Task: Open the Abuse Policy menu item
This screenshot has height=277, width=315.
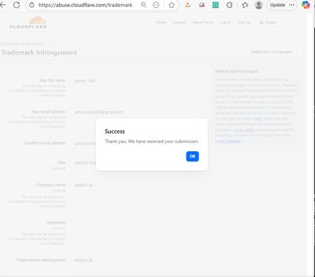Action: pyautogui.click(x=203, y=23)
